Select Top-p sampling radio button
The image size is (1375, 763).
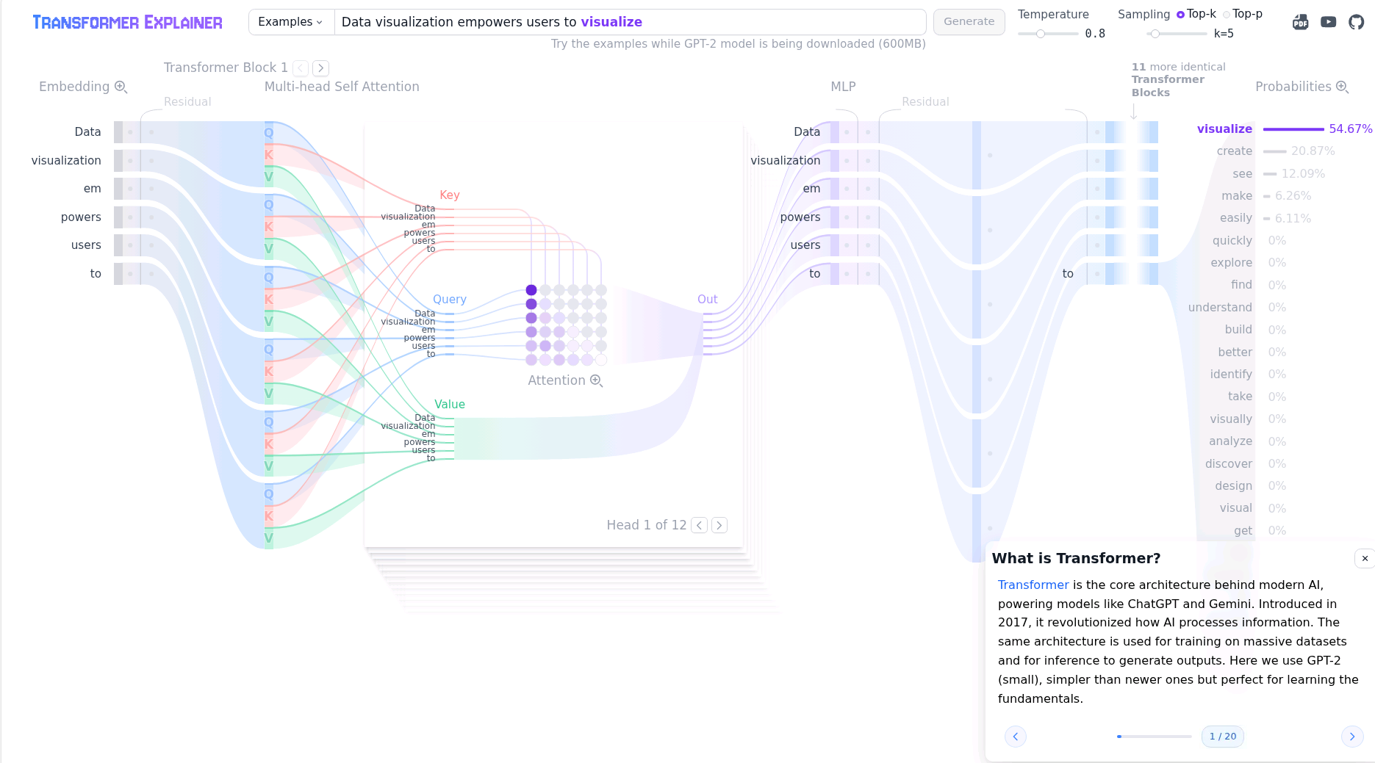pyautogui.click(x=1227, y=14)
